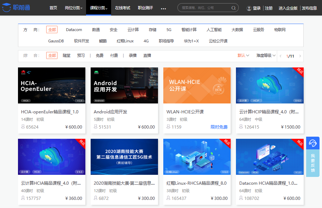322x208 pixels.
Task: Filter direction by 物联网
Action: point(280,30)
